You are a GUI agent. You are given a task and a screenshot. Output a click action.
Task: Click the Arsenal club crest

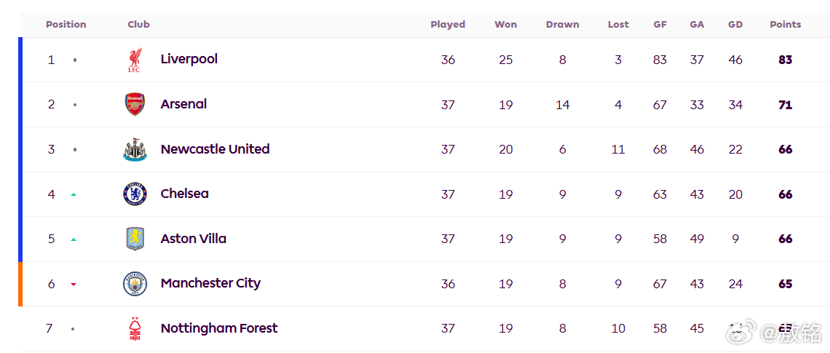(135, 104)
